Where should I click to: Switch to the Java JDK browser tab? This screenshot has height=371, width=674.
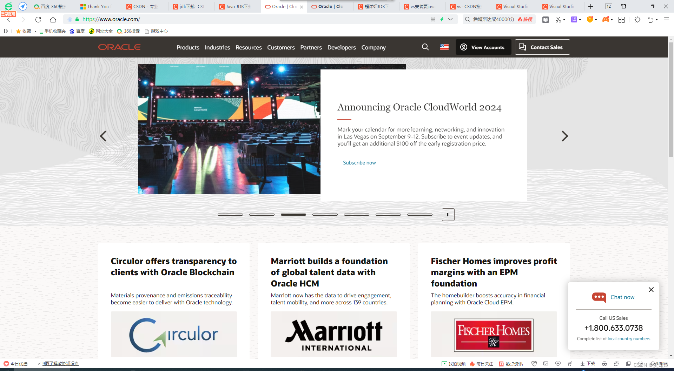pyautogui.click(x=237, y=6)
